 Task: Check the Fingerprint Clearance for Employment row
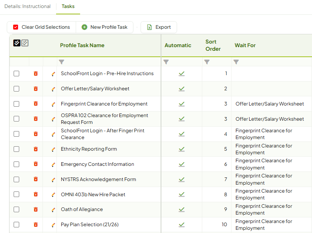click(16, 104)
